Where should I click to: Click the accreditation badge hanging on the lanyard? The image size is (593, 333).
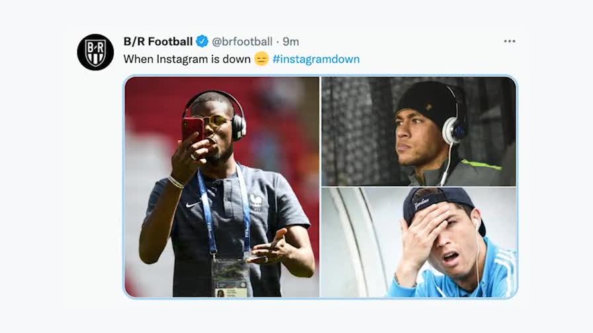[230, 278]
